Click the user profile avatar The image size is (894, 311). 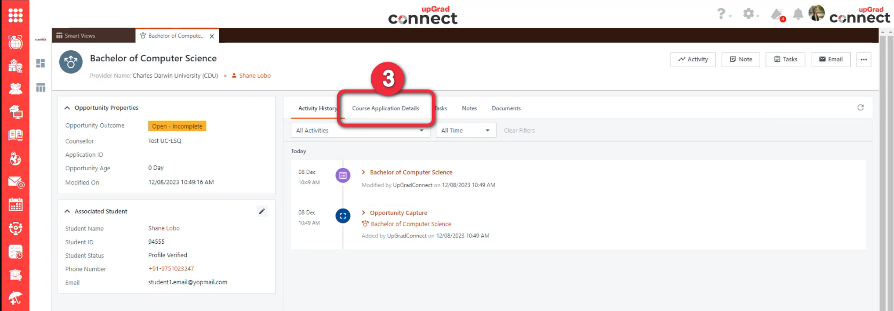point(816,13)
